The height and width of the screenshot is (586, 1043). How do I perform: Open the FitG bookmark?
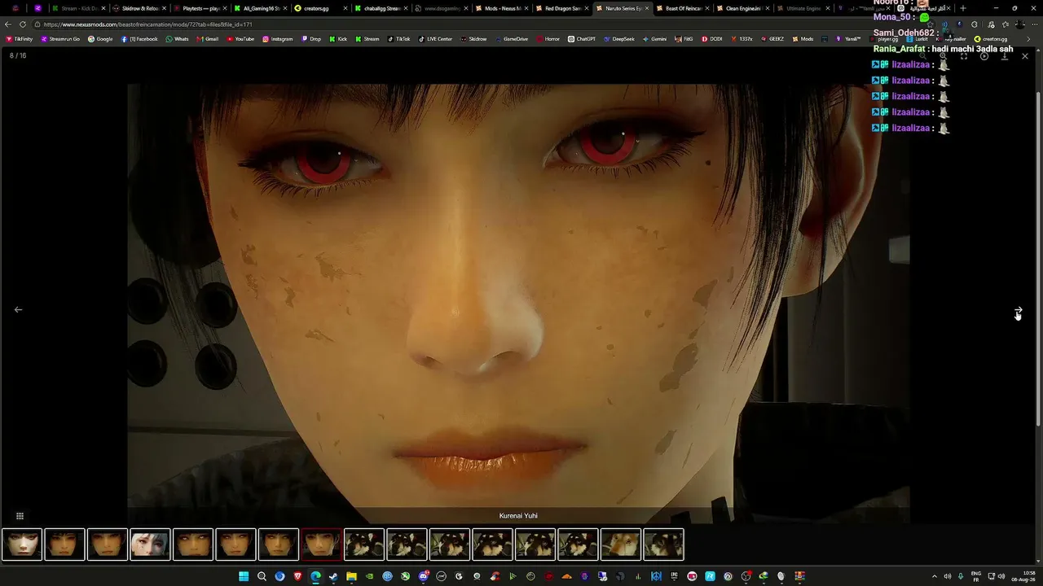(684, 39)
